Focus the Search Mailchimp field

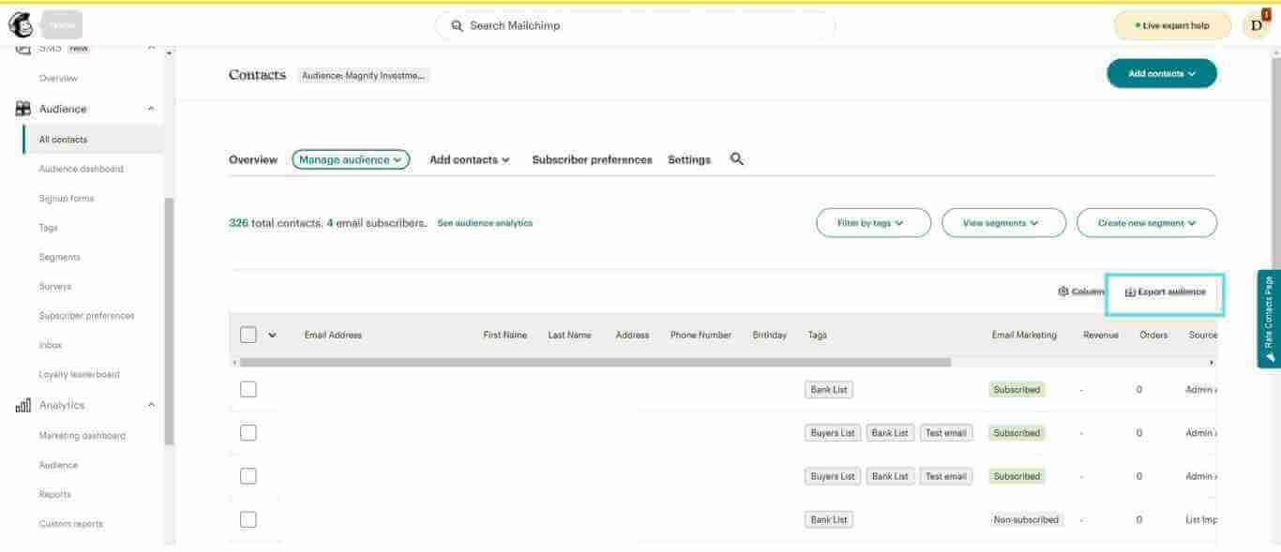(635, 25)
